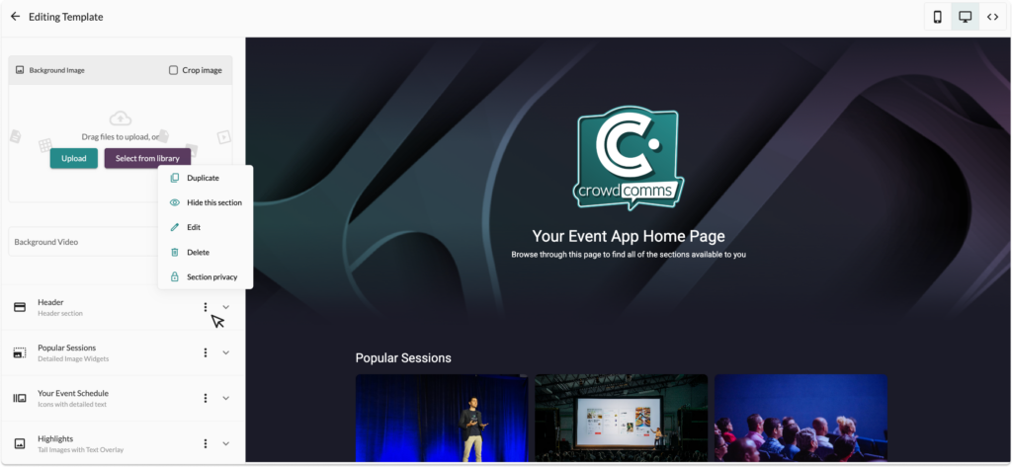Viewport: 1012px width, 467px height.
Task: Tick the Crop image checkbox
Action: pyautogui.click(x=173, y=70)
